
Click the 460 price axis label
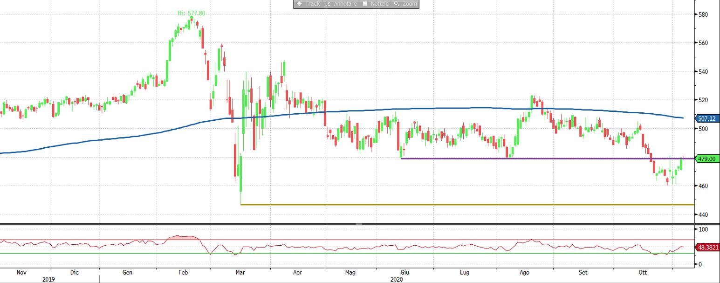coord(703,186)
